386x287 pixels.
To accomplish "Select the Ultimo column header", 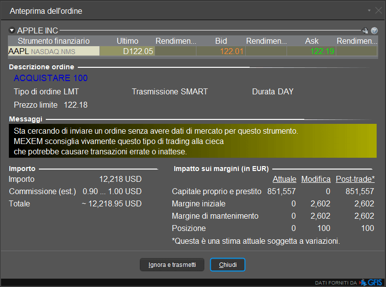I will point(127,41).
